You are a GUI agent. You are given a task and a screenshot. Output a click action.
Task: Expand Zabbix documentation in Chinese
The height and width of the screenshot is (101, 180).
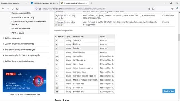pyautogui.click(x=3, y=44)
